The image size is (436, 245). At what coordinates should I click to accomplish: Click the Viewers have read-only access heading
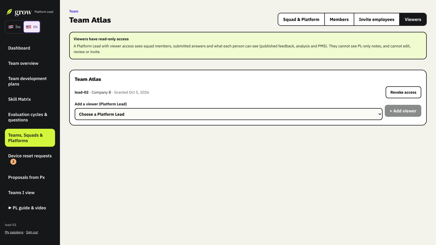pos(101,39)
